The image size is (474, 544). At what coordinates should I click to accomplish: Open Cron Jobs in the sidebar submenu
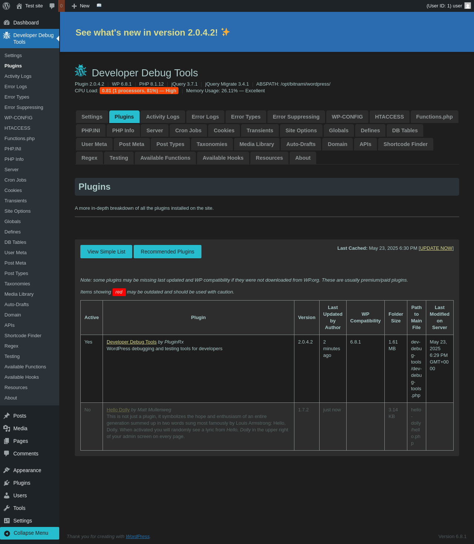point(16,180)
